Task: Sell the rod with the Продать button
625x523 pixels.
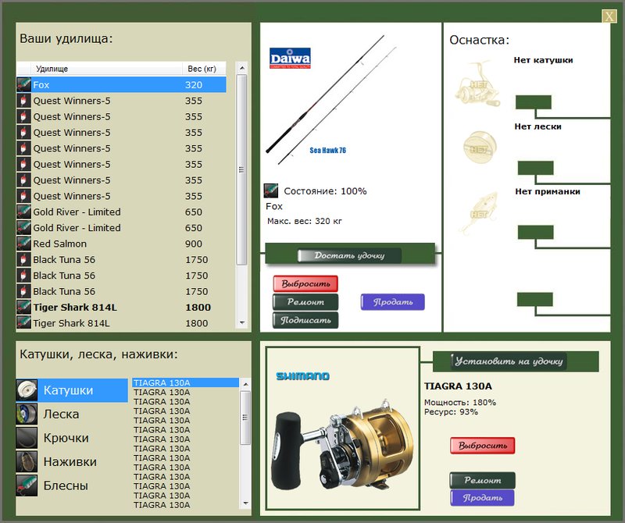Action: pos(393,302)
